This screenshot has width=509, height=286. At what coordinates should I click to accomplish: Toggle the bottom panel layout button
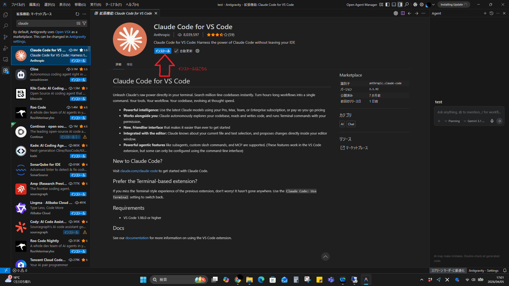[x=394, y=5]
